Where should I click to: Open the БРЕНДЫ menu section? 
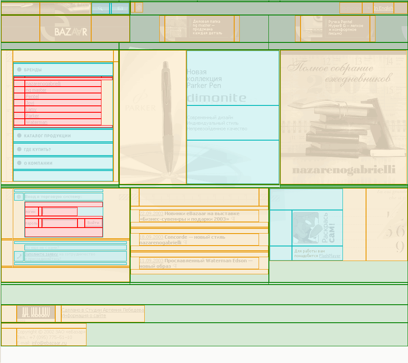[63, 69]
